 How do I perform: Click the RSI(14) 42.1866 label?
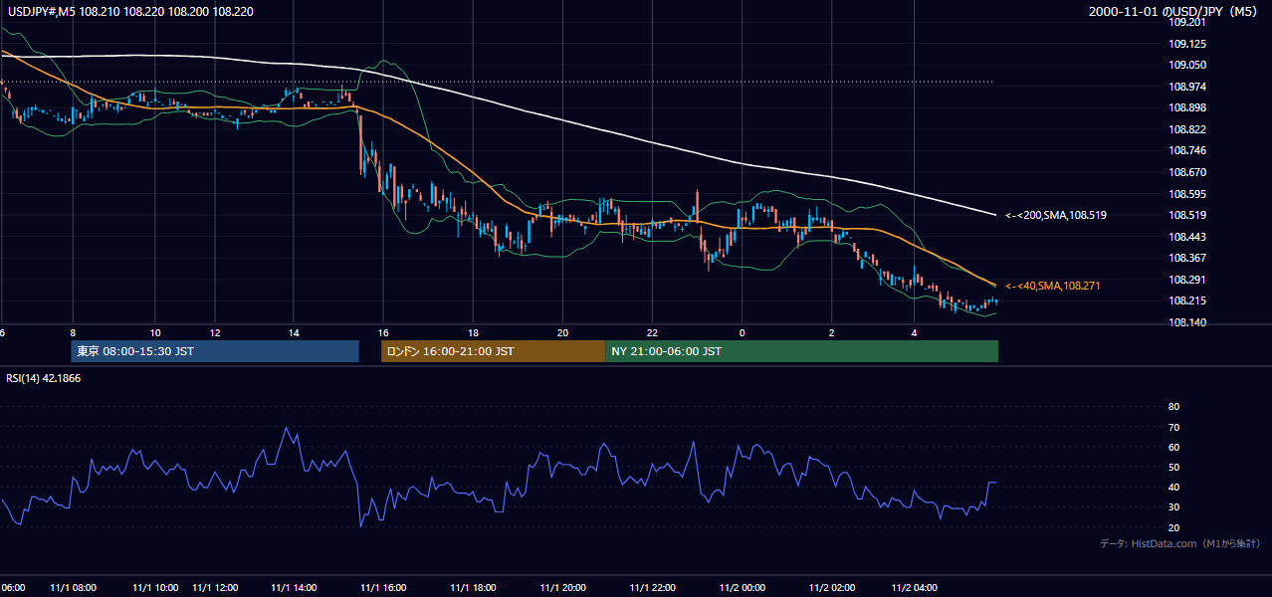coord(42,378)
